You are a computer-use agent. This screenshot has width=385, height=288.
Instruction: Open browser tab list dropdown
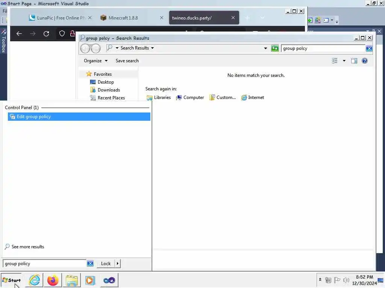[x=262, y=18]
